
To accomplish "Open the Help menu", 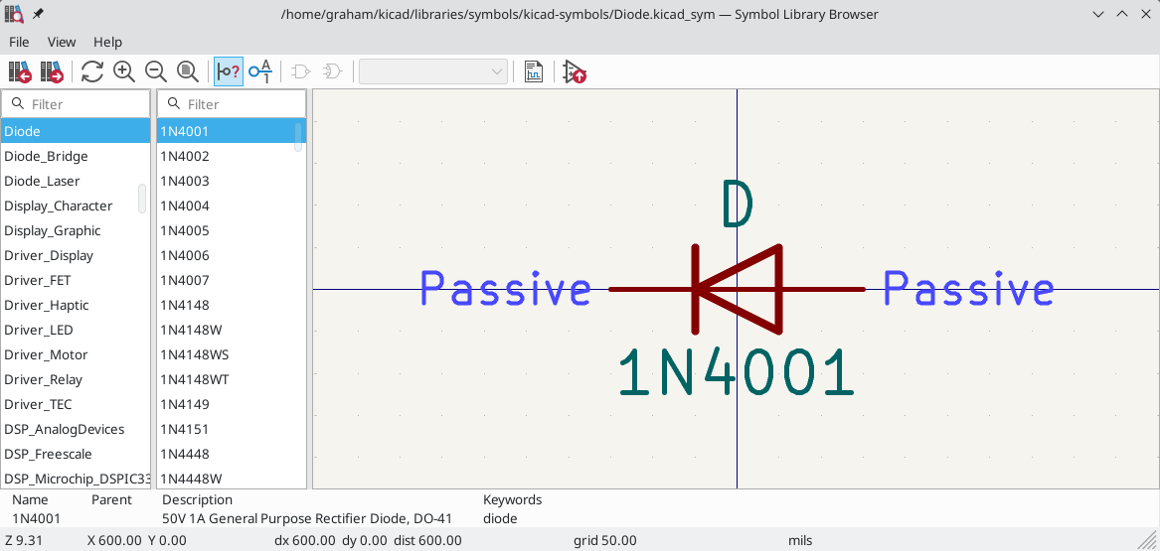I will coord(107,42).
